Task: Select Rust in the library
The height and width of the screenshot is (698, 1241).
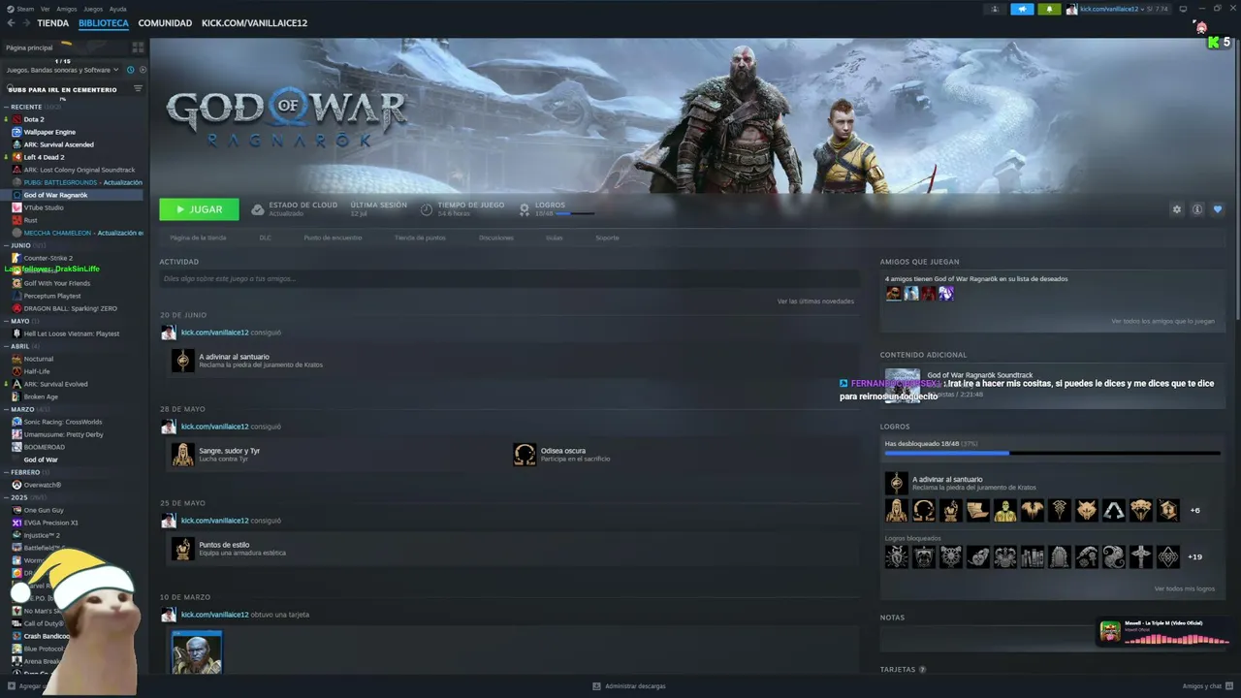Action: (30, 220)
